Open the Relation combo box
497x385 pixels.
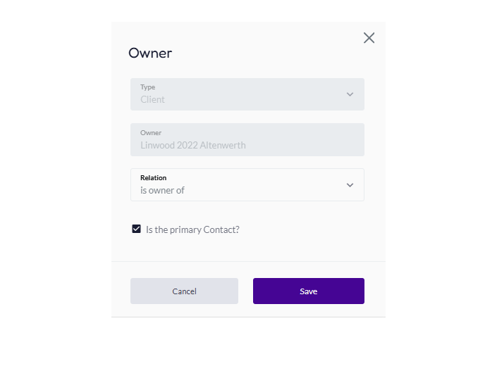[x=247, y=184]
